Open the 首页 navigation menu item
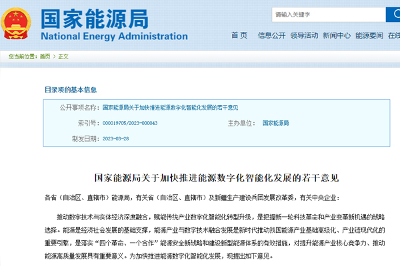This screenshot has height=266, width=400. (239, 36)
